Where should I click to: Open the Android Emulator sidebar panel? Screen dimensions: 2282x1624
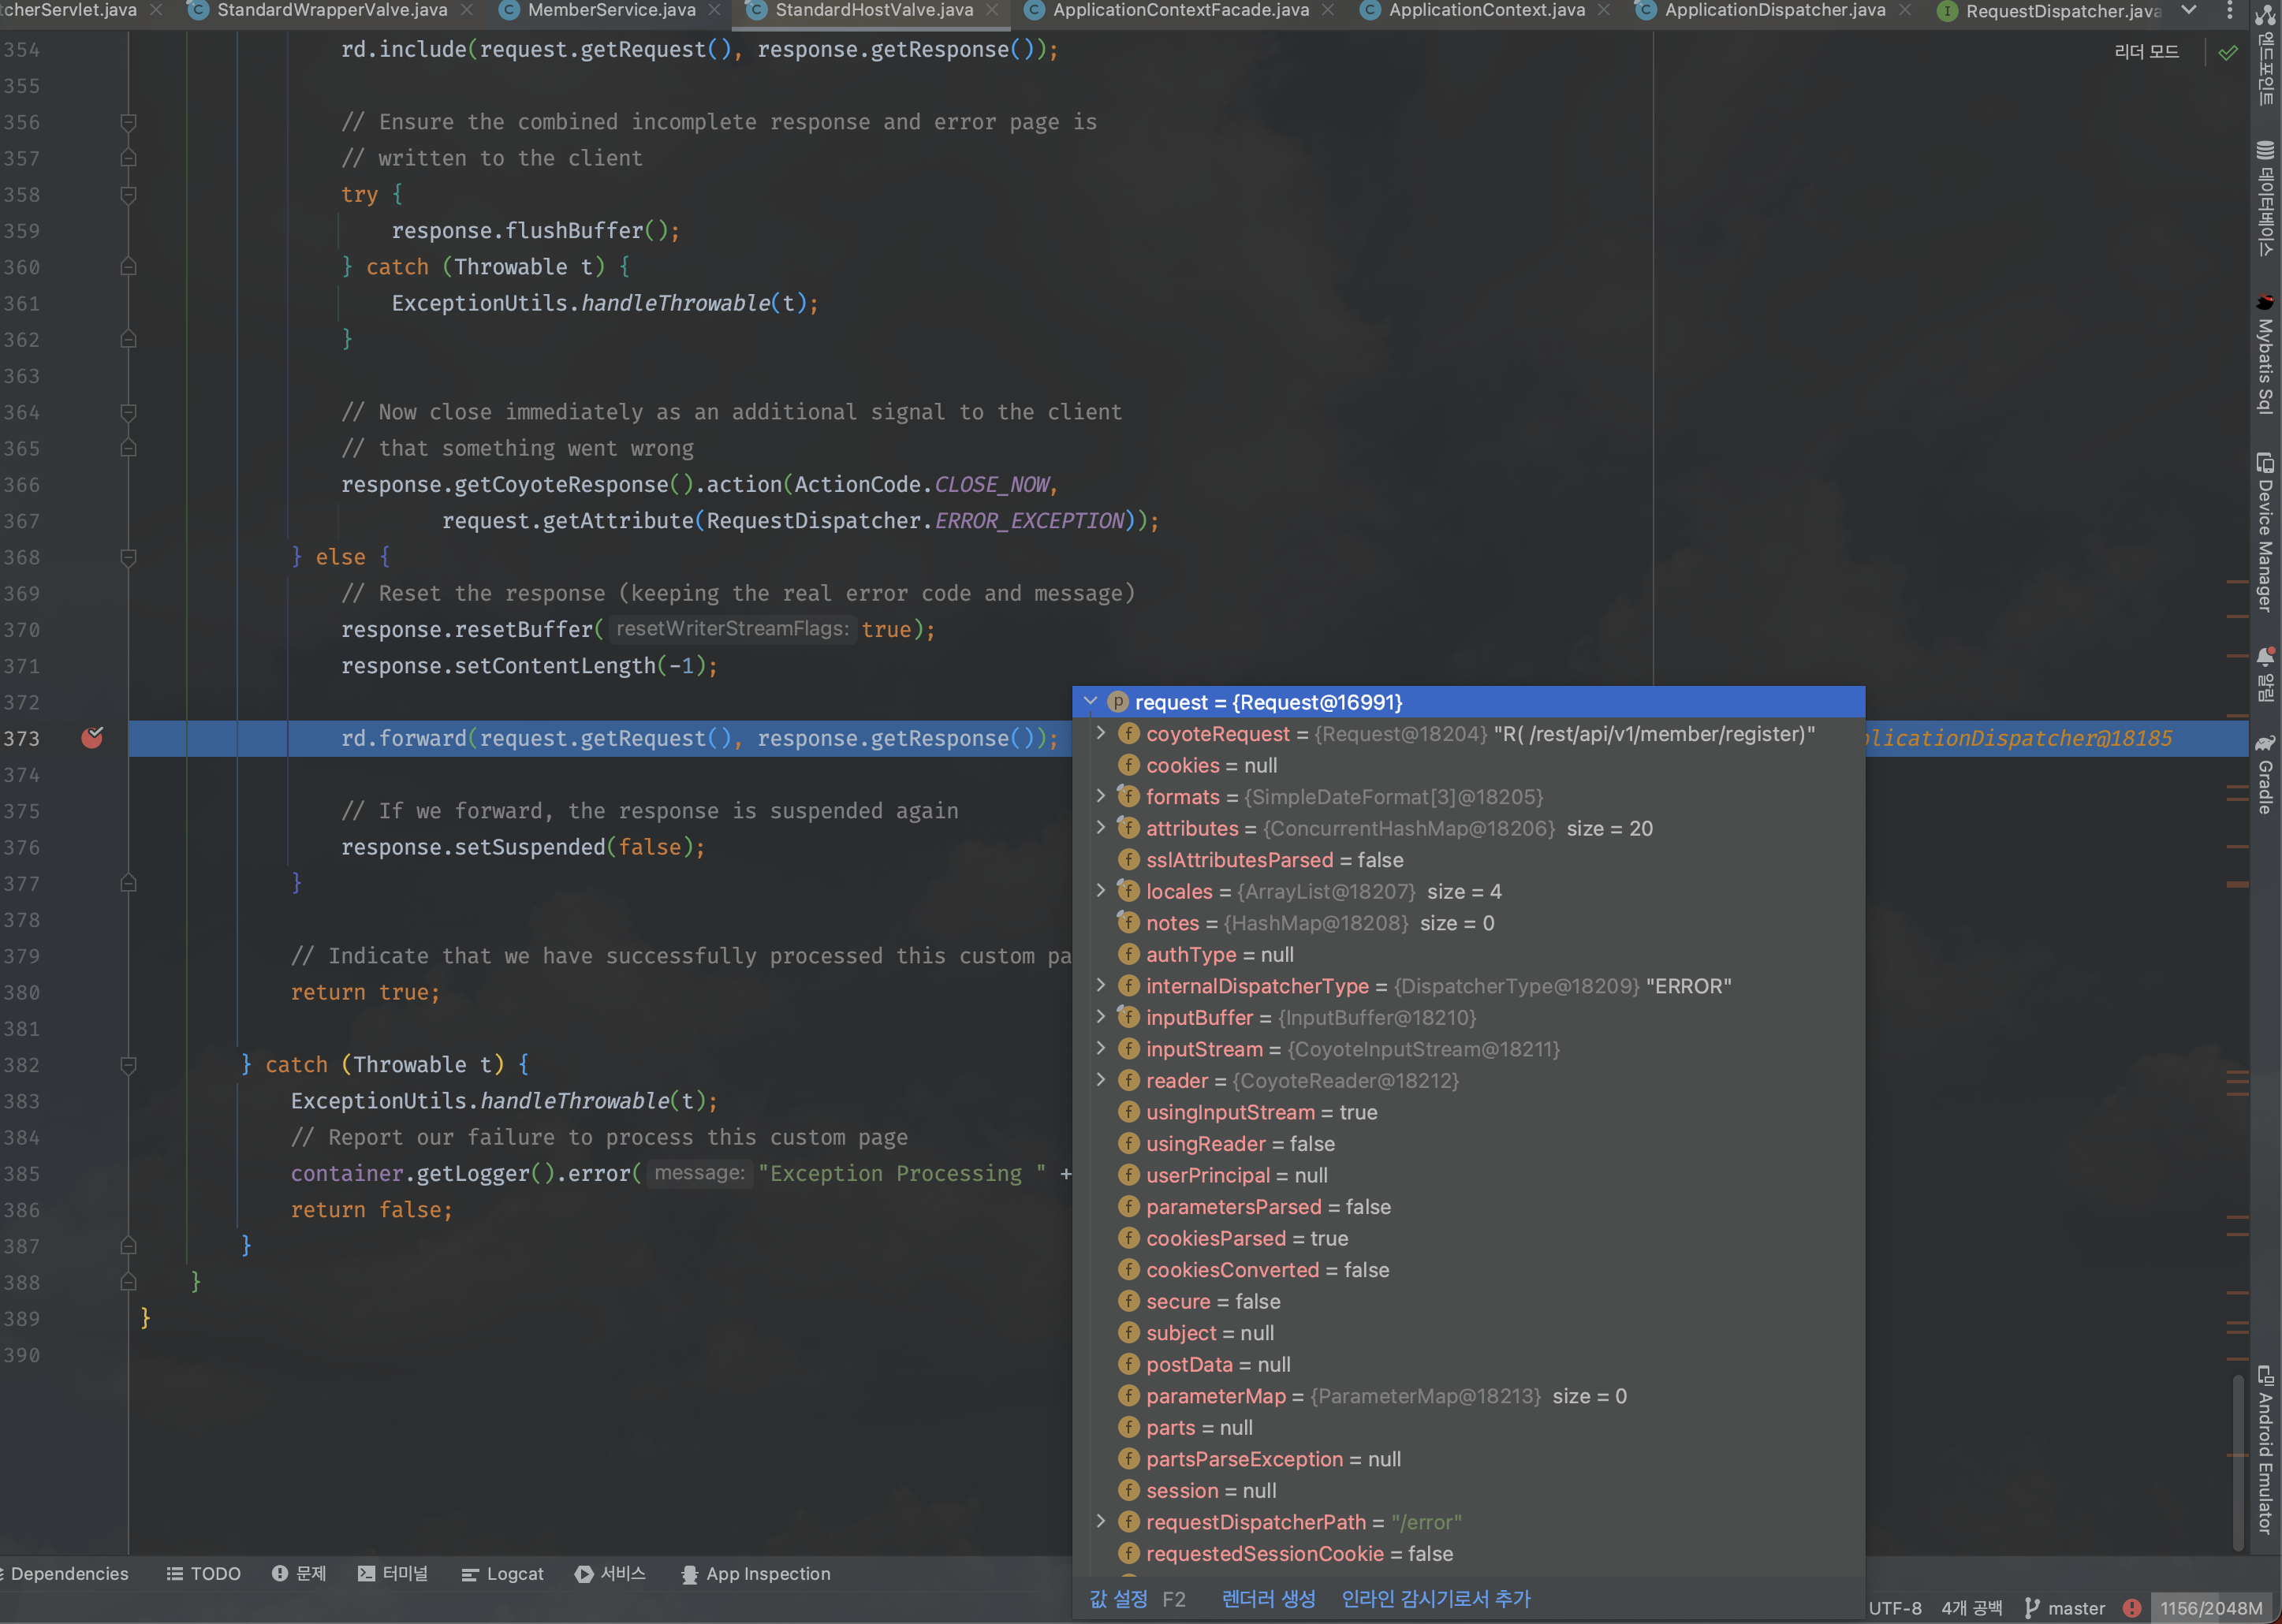pyautogui.click(x=2265, y=1450)
